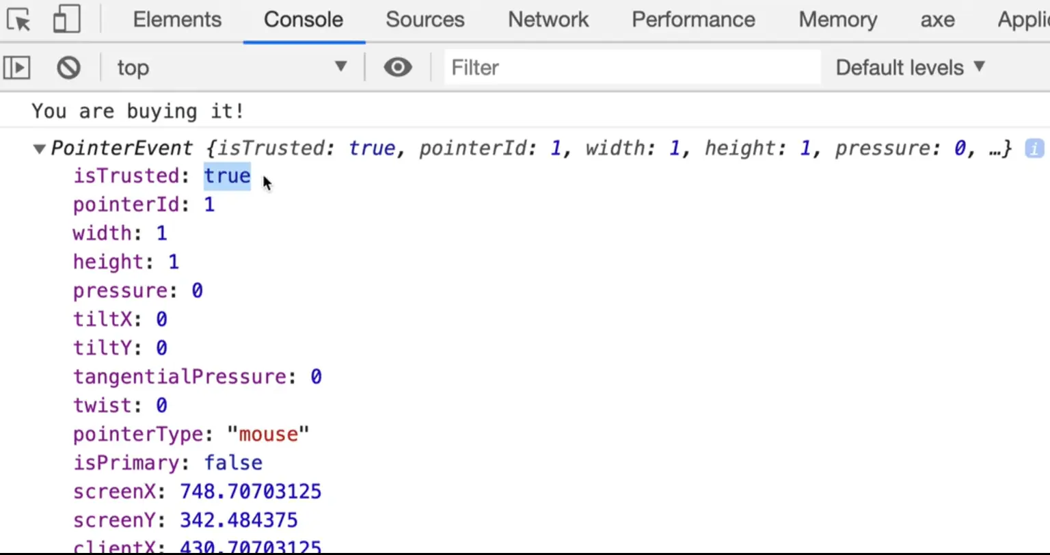This screenshot has width=1050, height=555.
Task: Open the Performance tab
Action: 692,20
